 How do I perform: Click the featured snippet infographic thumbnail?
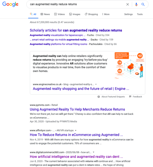click(129, 65)
